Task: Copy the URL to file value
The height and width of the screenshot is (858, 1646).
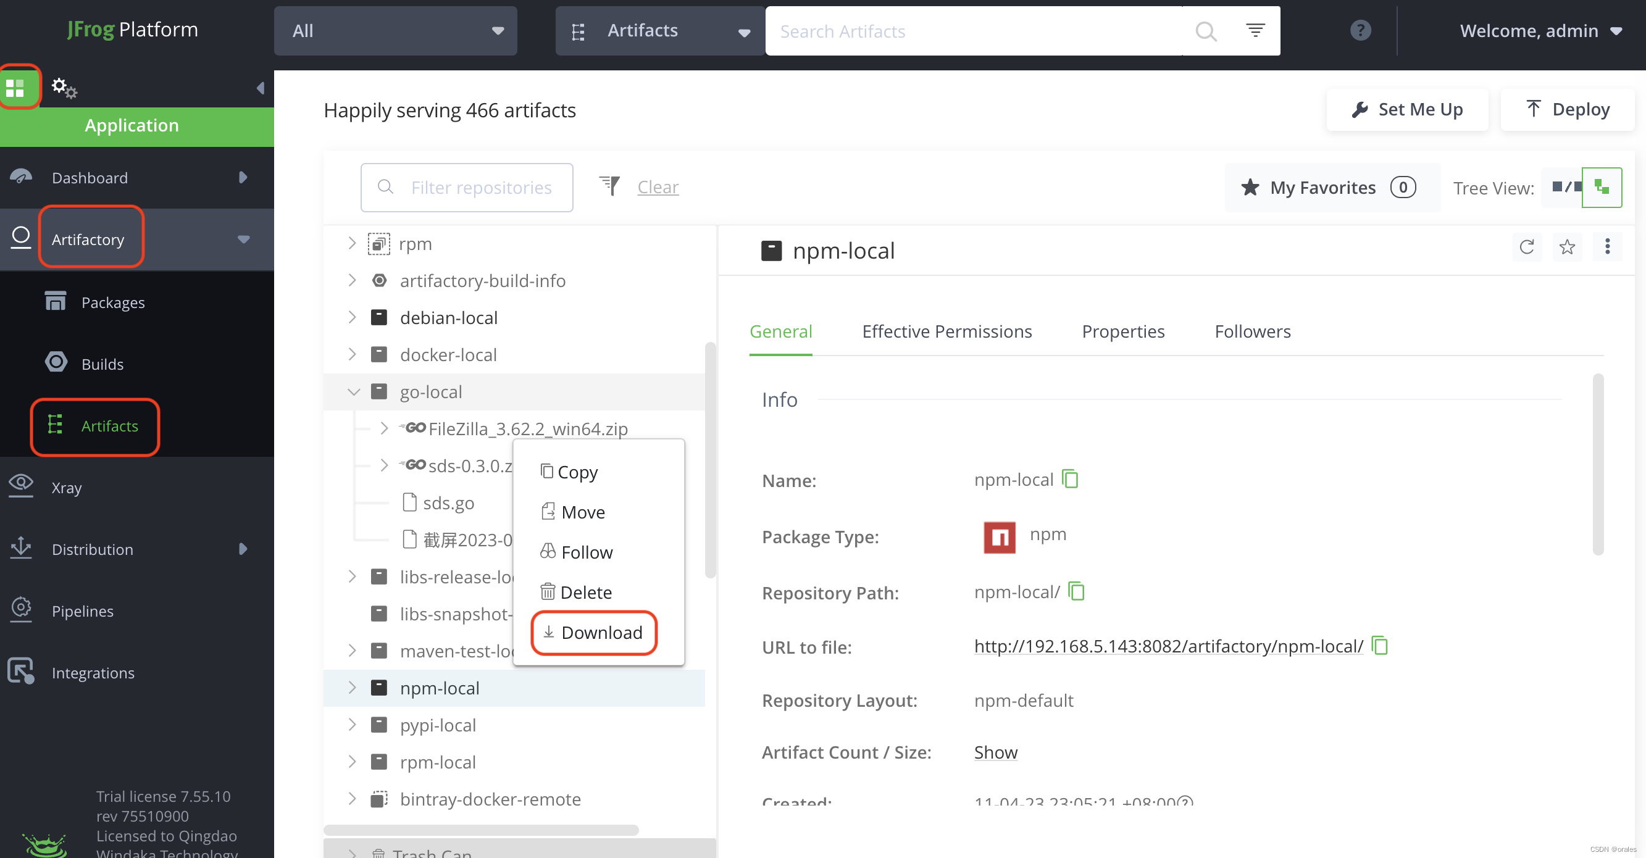Action: pyautogui.click(x=1380, y=646)
